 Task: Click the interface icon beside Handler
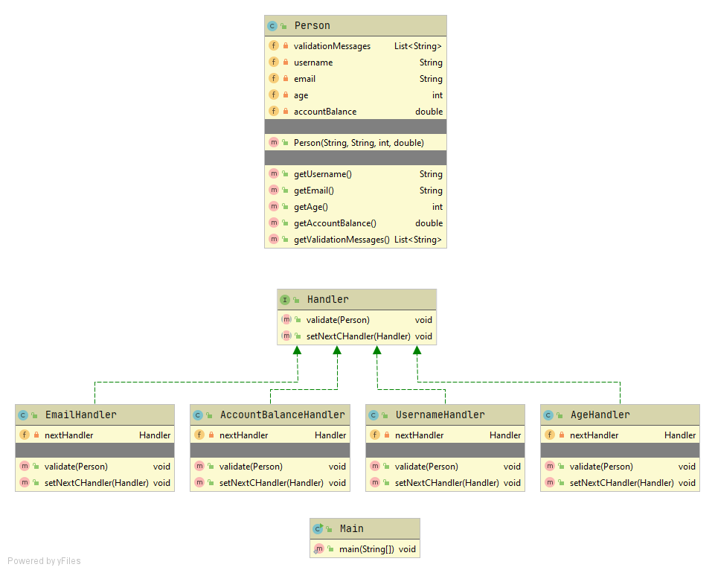[x=286, y=299]
